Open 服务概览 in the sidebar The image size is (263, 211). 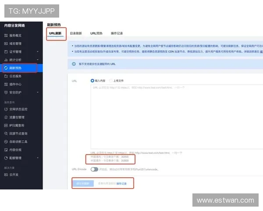coord(15,35)
